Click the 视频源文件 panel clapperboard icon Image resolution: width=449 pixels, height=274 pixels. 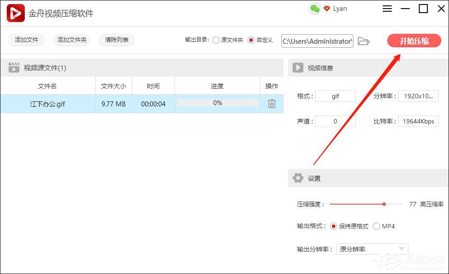(14, 67)
